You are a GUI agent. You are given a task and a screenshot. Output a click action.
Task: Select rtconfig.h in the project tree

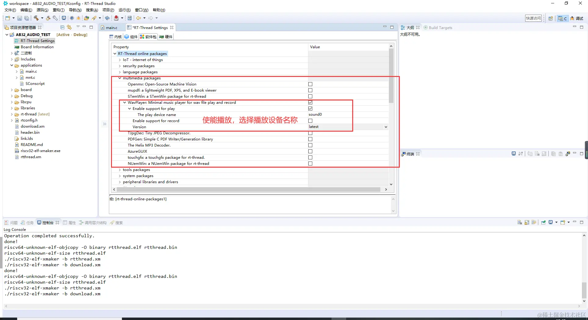click(29, 120)
